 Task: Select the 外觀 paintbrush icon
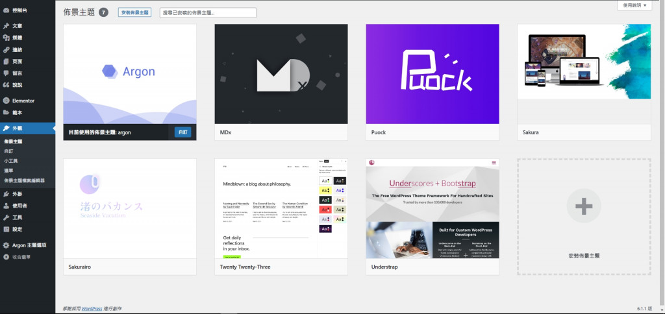[6, 128]
